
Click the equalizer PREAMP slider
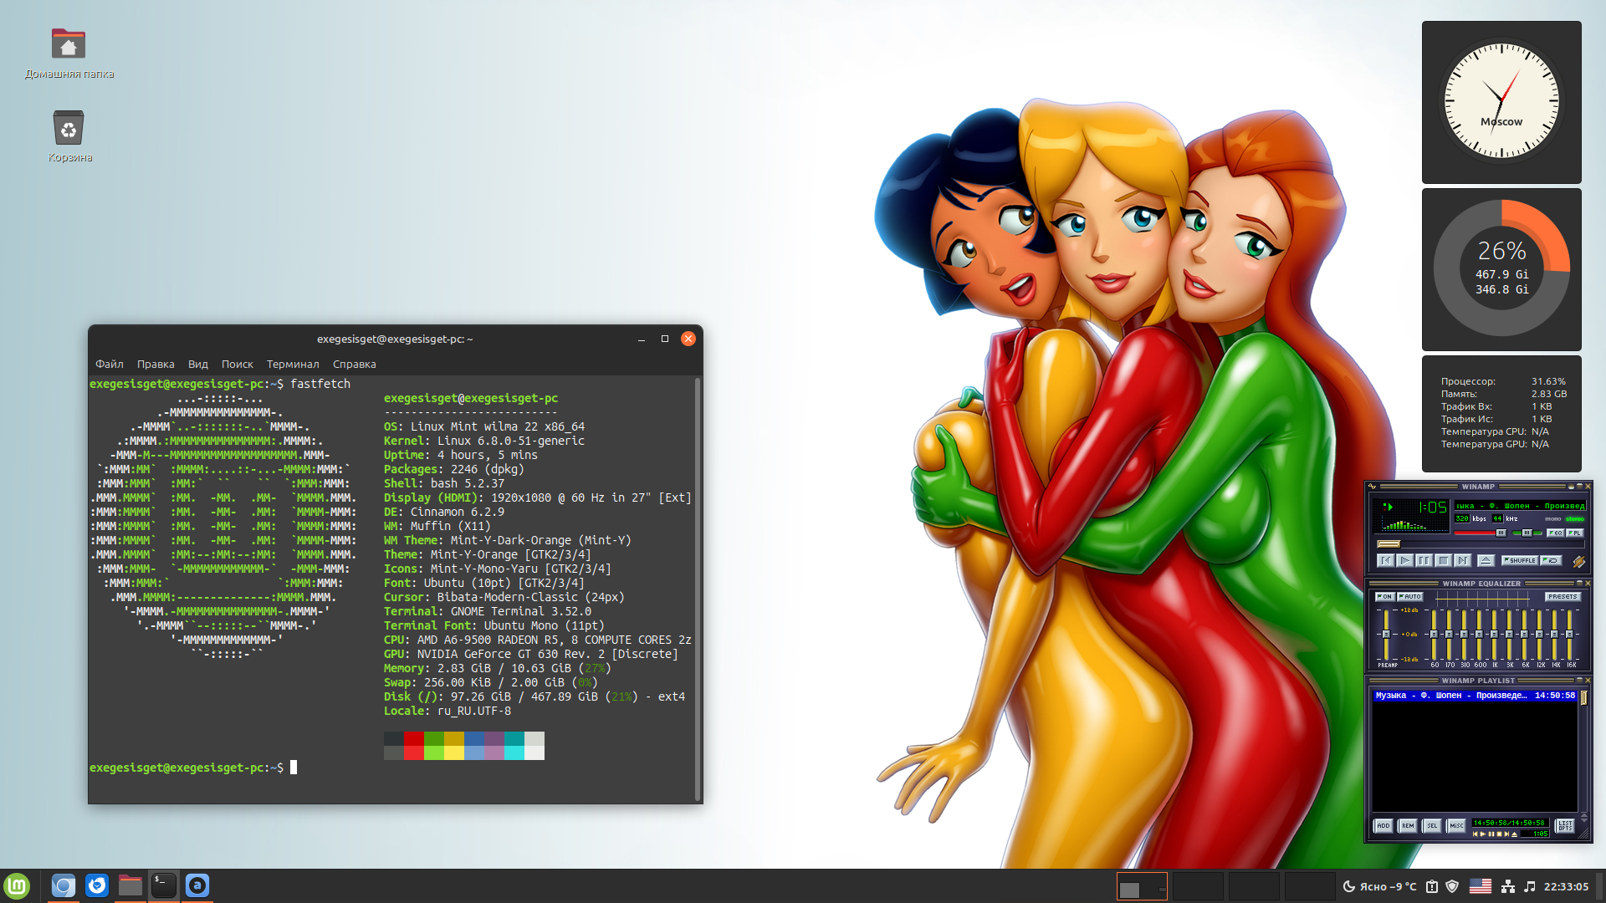coord(1386,635)
